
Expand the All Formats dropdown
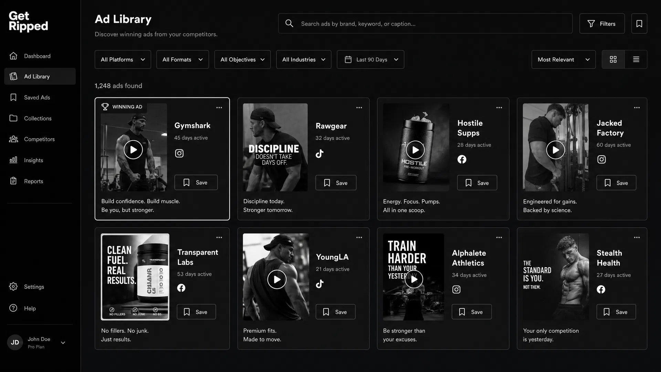(182, 59)
